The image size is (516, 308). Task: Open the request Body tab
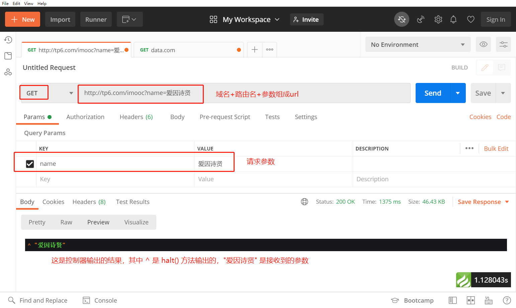(x=177, y=117)
